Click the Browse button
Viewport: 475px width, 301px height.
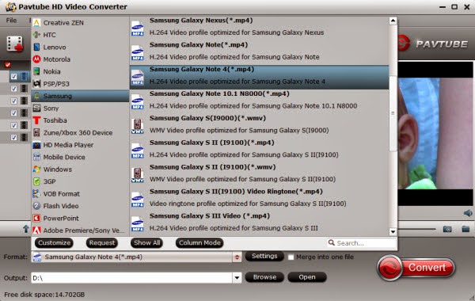pos(264,277)
